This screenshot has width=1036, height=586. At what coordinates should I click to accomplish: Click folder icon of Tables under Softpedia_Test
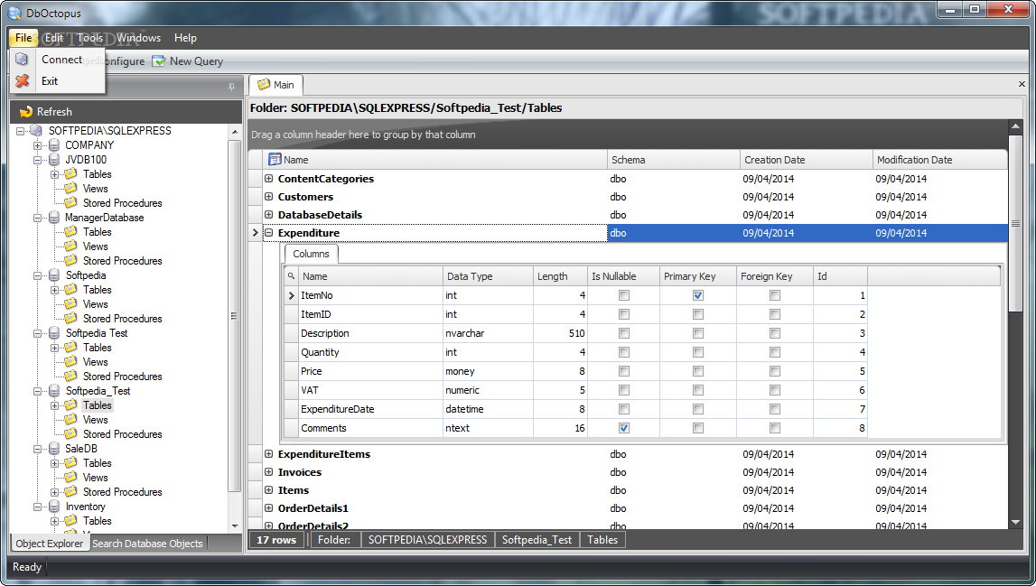[70, 405]
